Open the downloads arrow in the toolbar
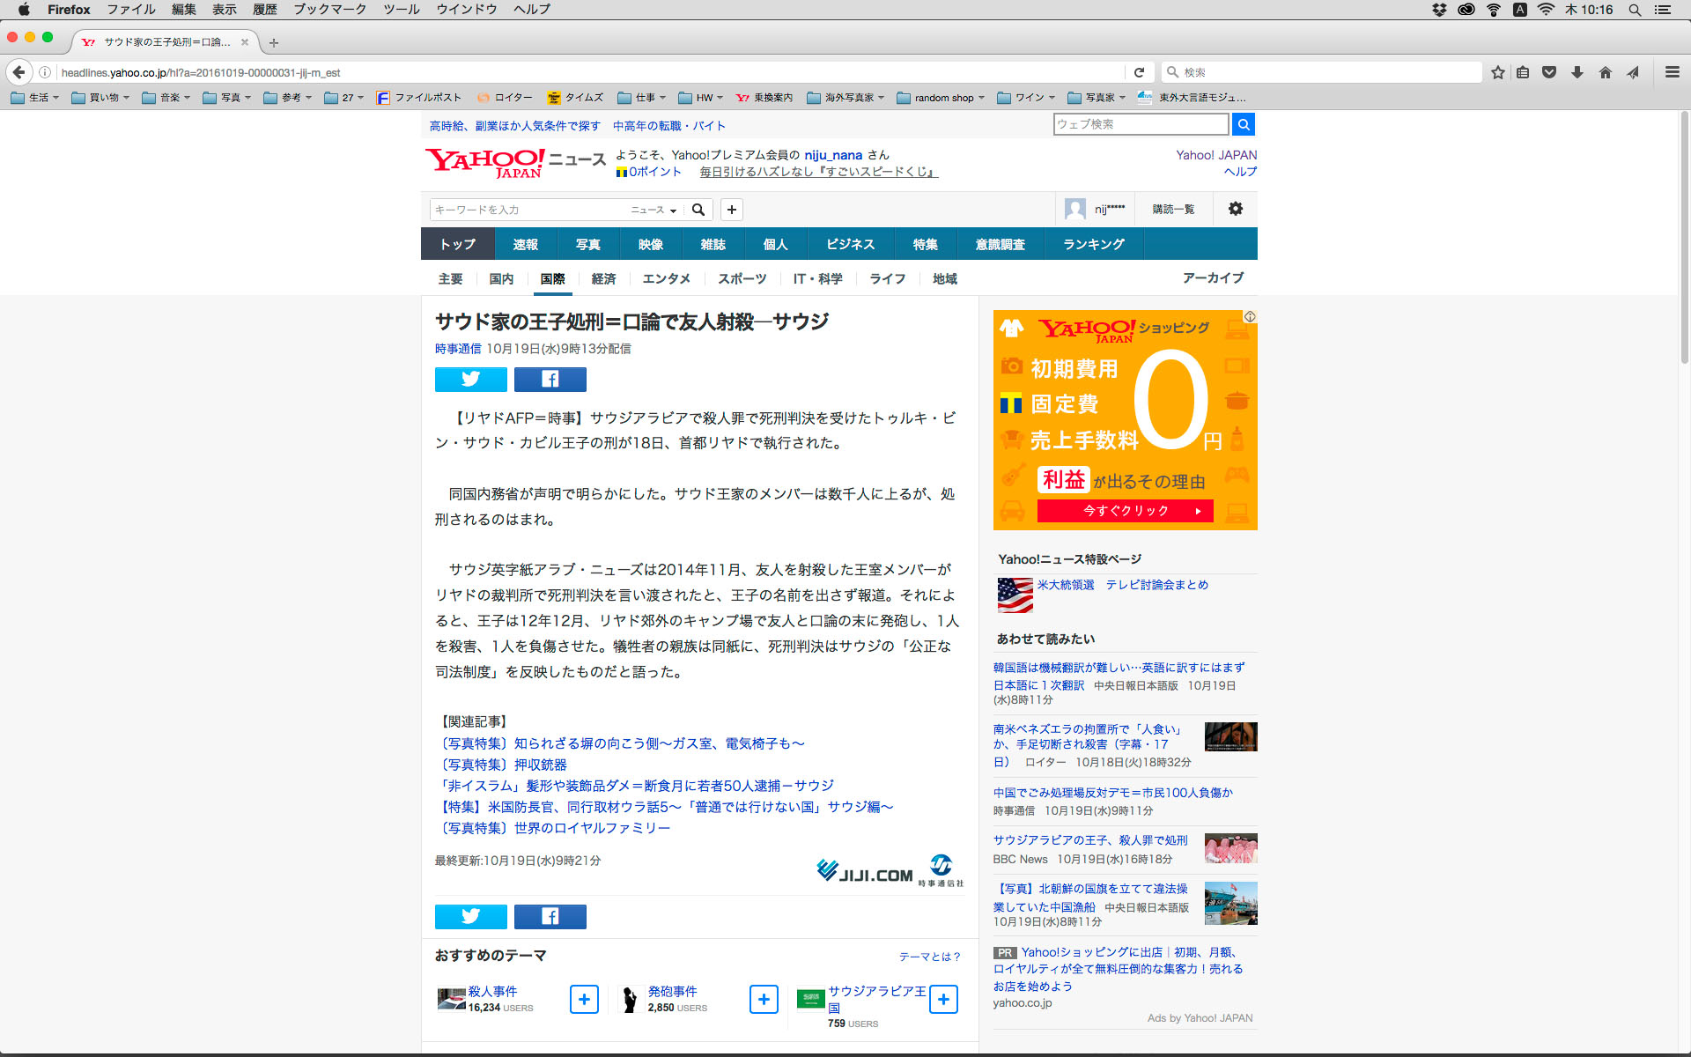This screenshot has width=1691, height=1057. [x=1577, y=72]
